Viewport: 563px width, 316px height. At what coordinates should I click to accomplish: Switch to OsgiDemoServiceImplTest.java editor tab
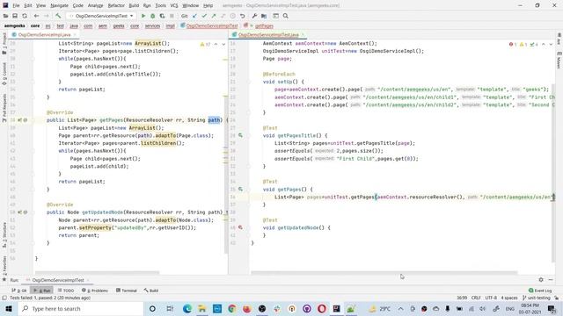[268, 35]
